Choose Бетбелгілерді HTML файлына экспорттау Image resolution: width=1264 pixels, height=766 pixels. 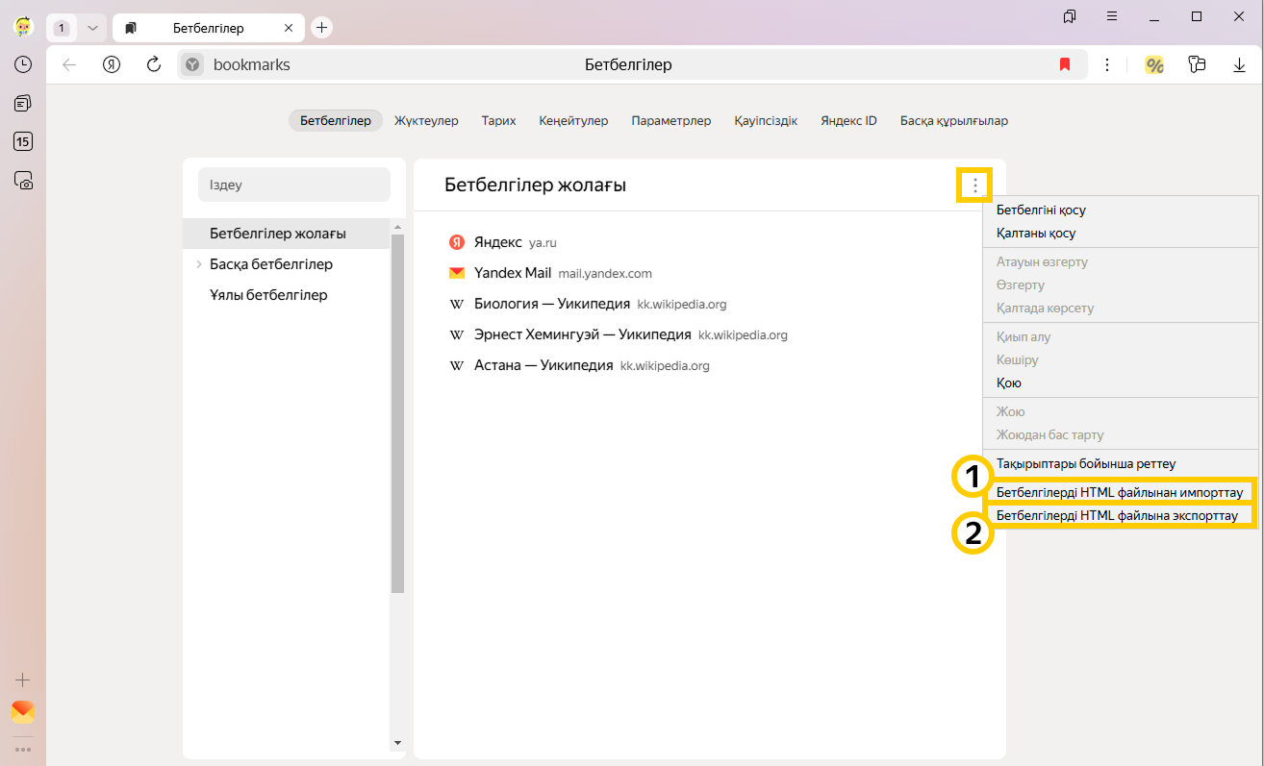[1117, 515]
